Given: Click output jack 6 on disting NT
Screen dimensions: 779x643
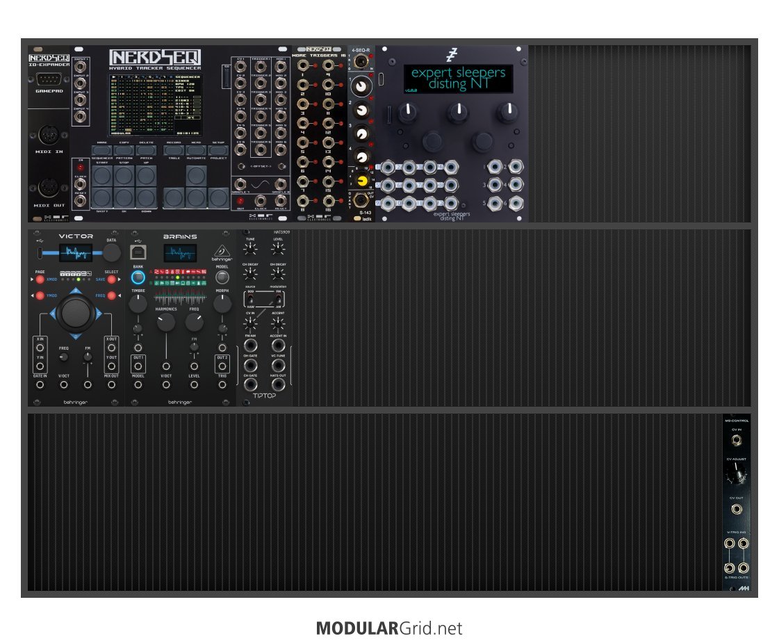Looking at the screenshot, I should (516, 203).
